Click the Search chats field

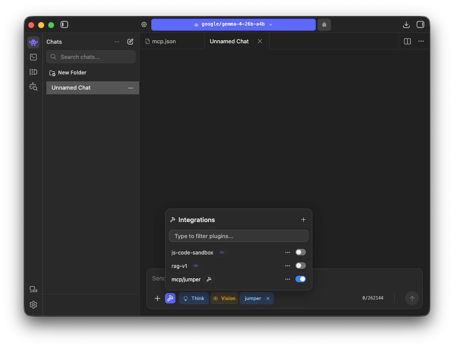point(91,57)
